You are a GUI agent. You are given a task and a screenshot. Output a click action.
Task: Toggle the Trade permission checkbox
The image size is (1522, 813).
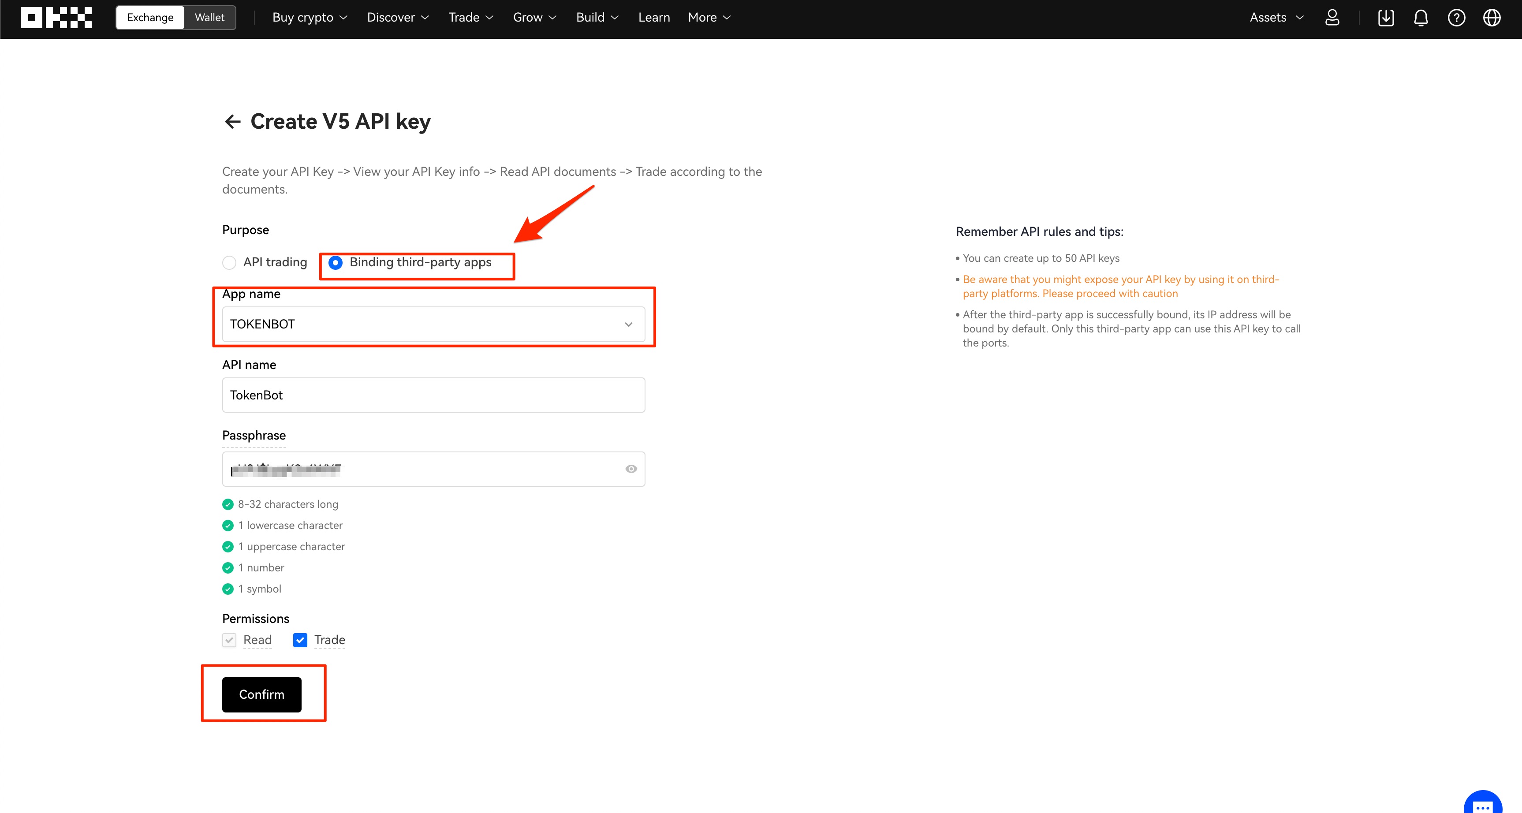click(x=300, y=640)
